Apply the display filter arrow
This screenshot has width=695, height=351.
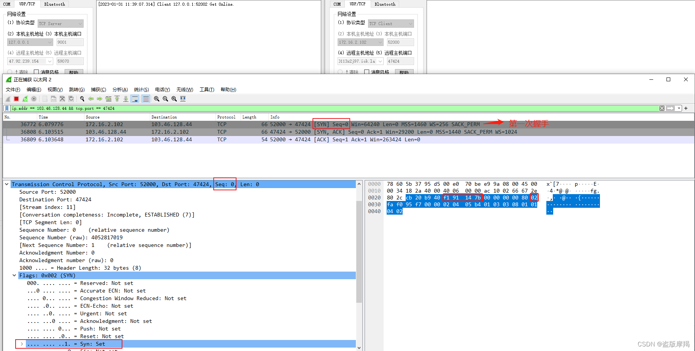point(670,108)
